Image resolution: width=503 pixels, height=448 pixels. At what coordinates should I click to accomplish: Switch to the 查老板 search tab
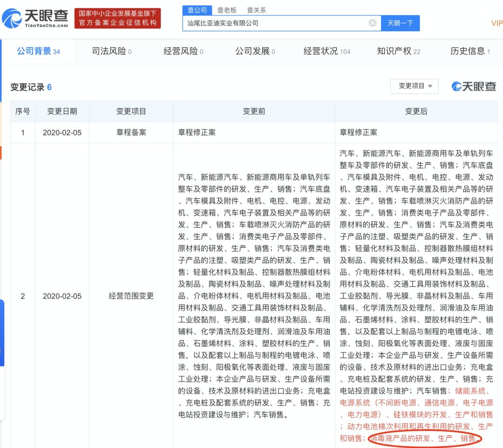click(227, 10)
